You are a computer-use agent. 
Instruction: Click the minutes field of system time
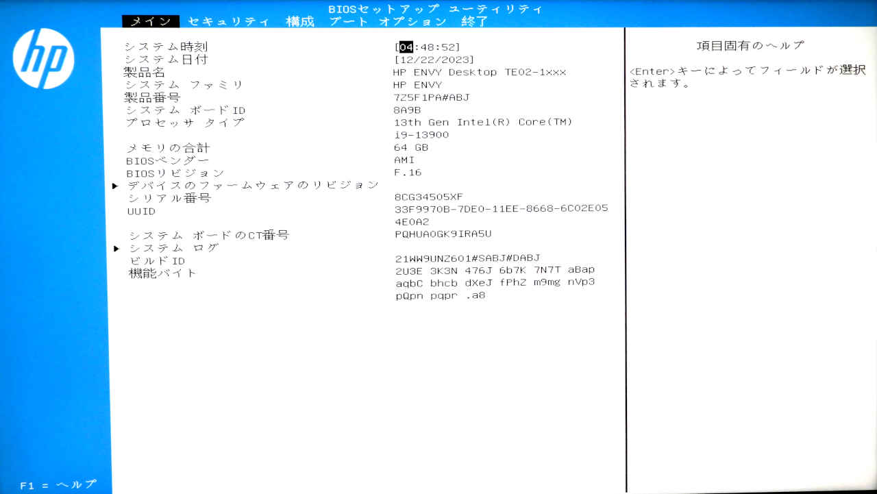428,47
